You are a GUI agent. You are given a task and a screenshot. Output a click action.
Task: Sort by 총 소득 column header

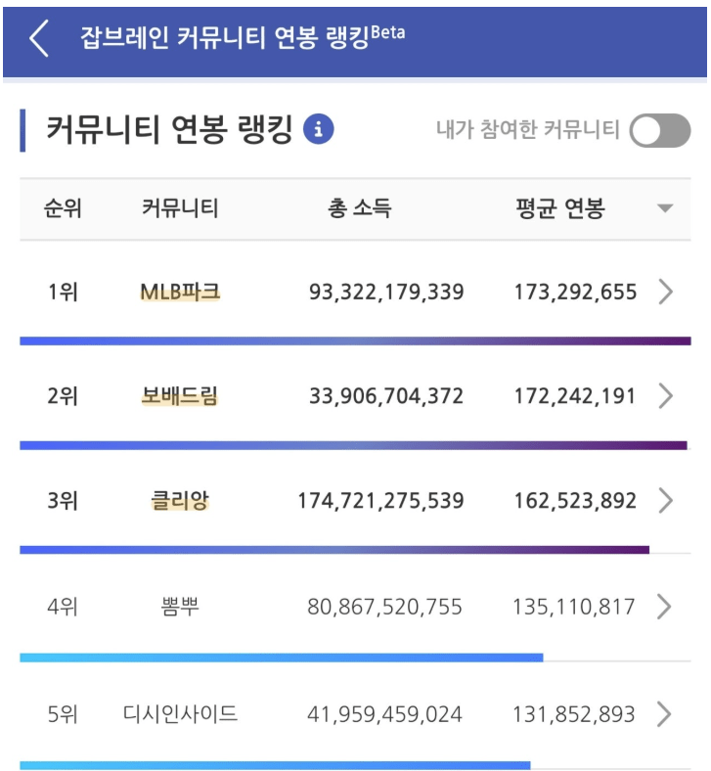pyautogui.click(x=359, y=208)
